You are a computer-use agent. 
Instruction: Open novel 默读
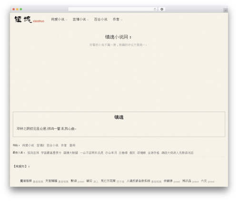click(74, 181)
